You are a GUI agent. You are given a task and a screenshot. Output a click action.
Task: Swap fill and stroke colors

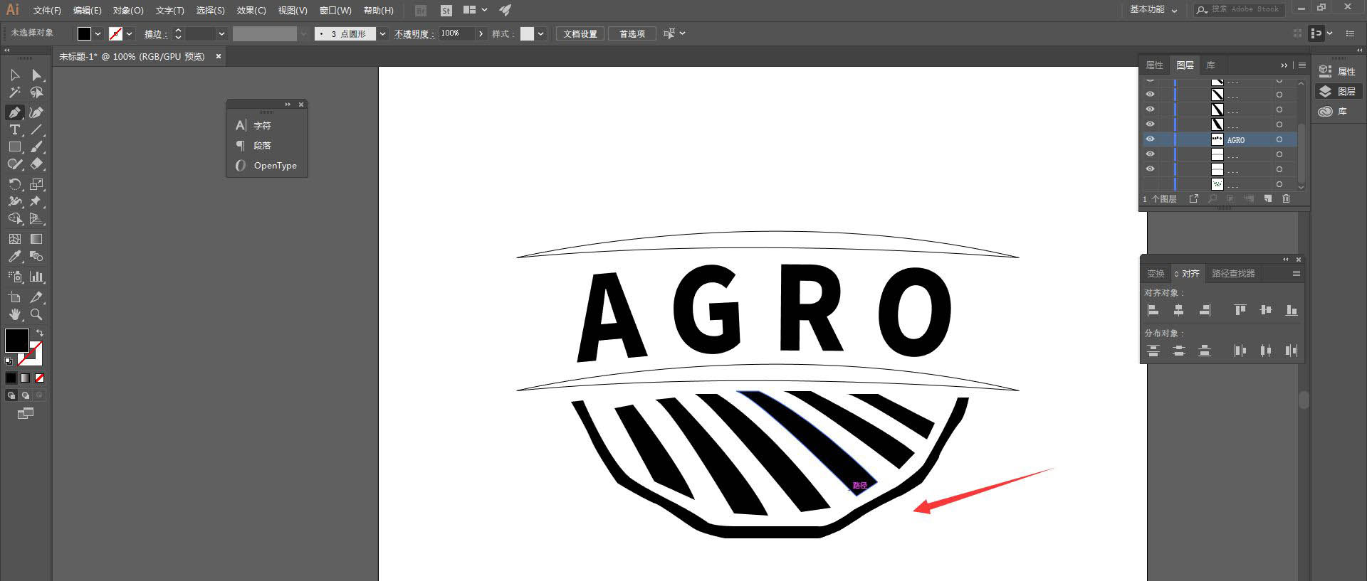[40, 333]
